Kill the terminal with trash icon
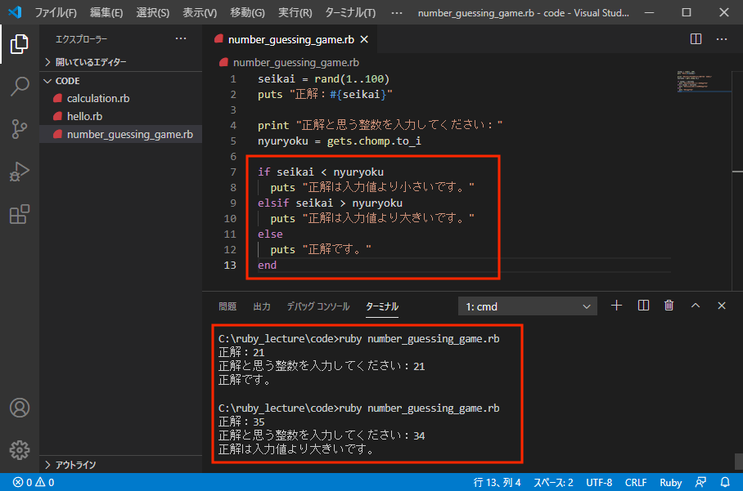 coord(669,306)
